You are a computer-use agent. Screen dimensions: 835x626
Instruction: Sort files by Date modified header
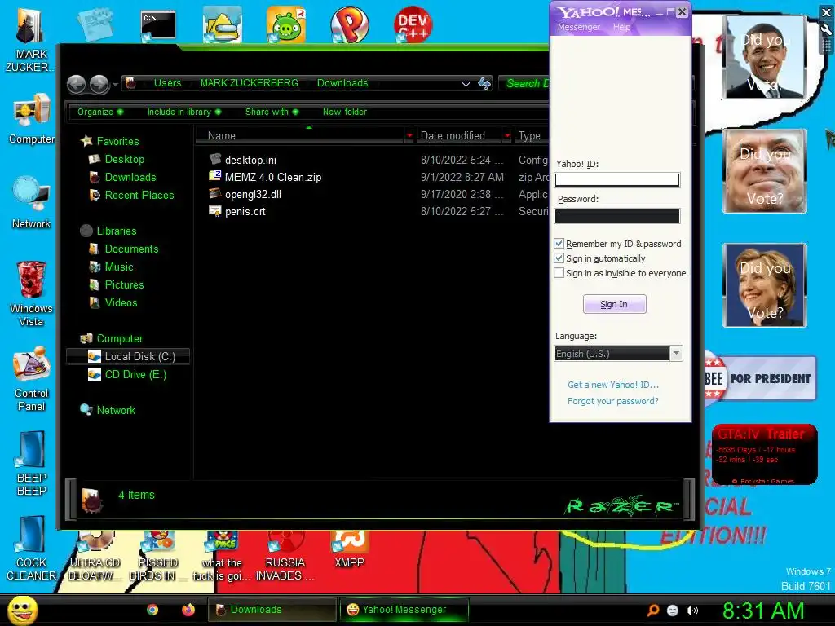click(x=459, y=136)
